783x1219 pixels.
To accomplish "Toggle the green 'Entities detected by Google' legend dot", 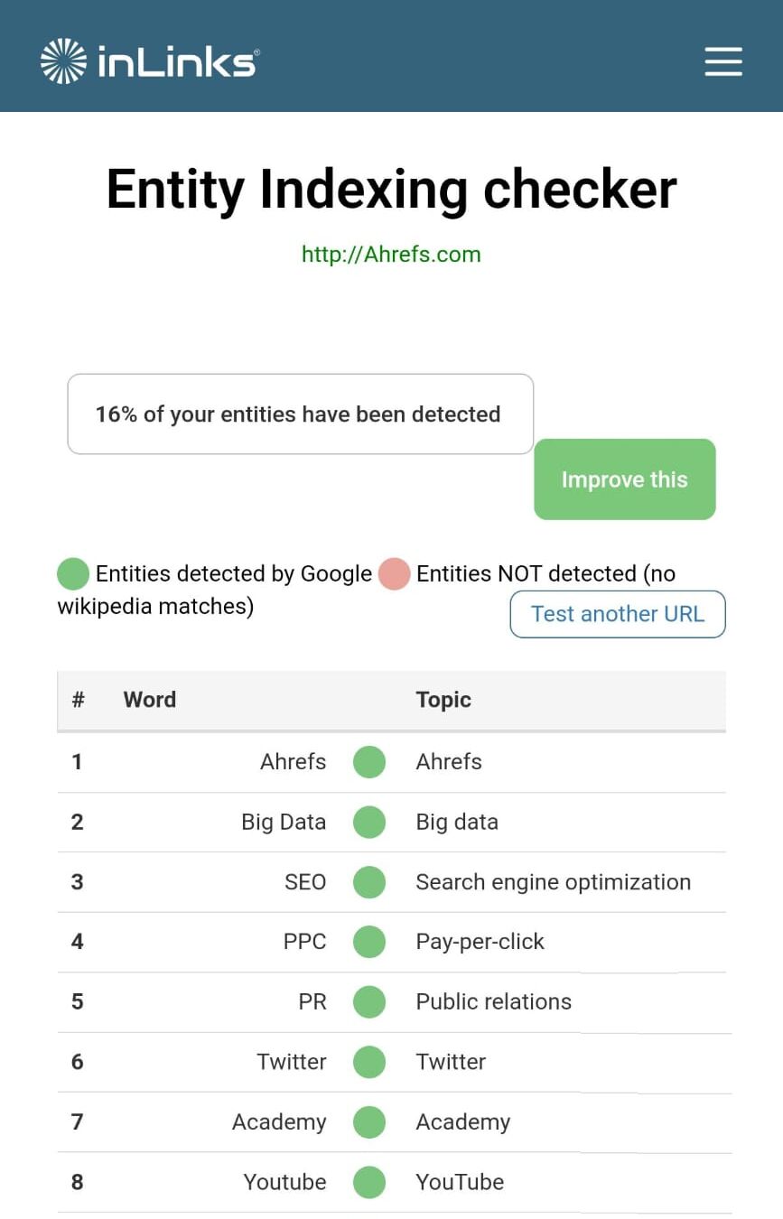I will pos(71,573).
